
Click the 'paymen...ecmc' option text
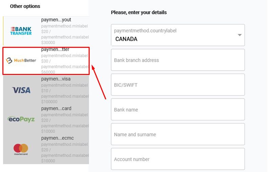click(57, 138)
